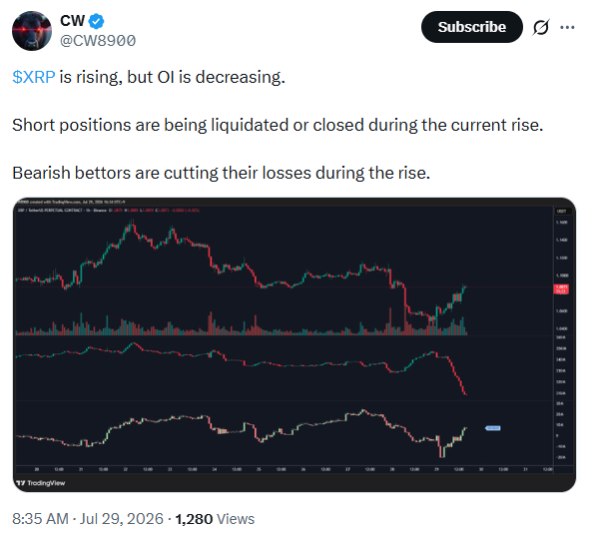Click the CW display name
Image resolution: width=590 pixels, height=534 pixels.
click(x=72, y=21)
